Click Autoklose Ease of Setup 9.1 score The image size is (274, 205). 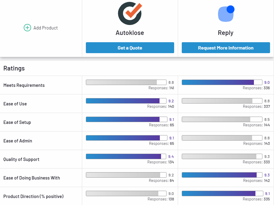(x=171, y=119)
